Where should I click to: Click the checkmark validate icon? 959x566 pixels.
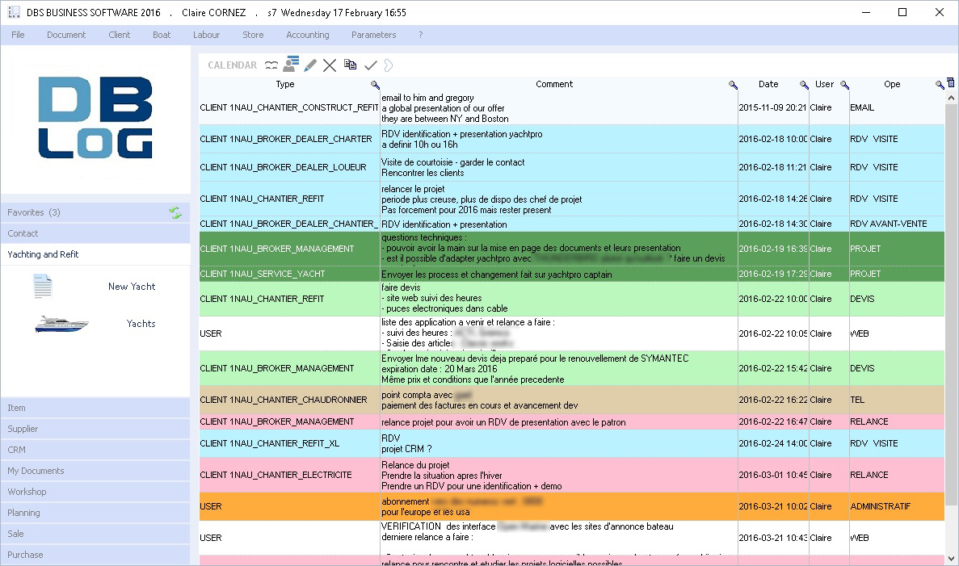point(371,65)
